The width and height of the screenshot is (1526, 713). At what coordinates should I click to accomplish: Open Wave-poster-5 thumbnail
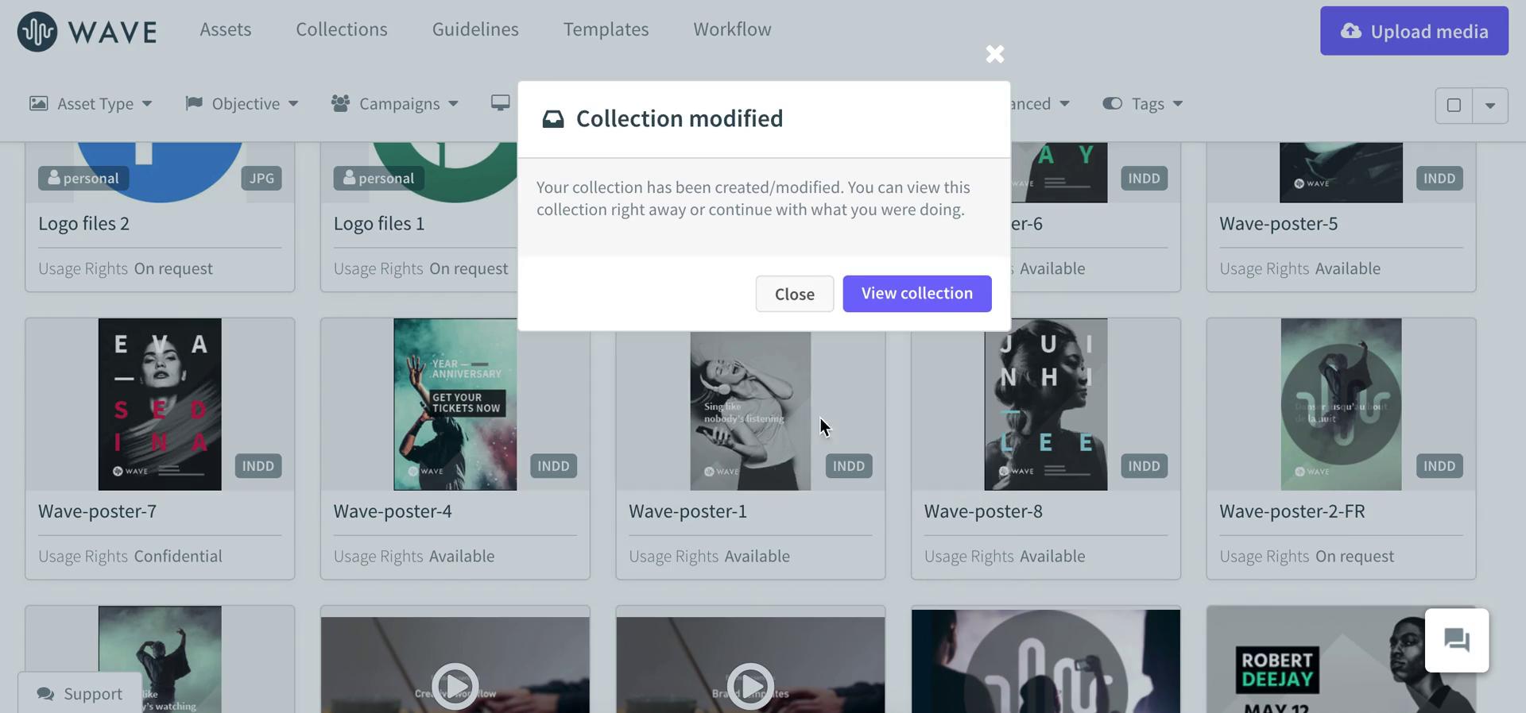coord(1341,172)
